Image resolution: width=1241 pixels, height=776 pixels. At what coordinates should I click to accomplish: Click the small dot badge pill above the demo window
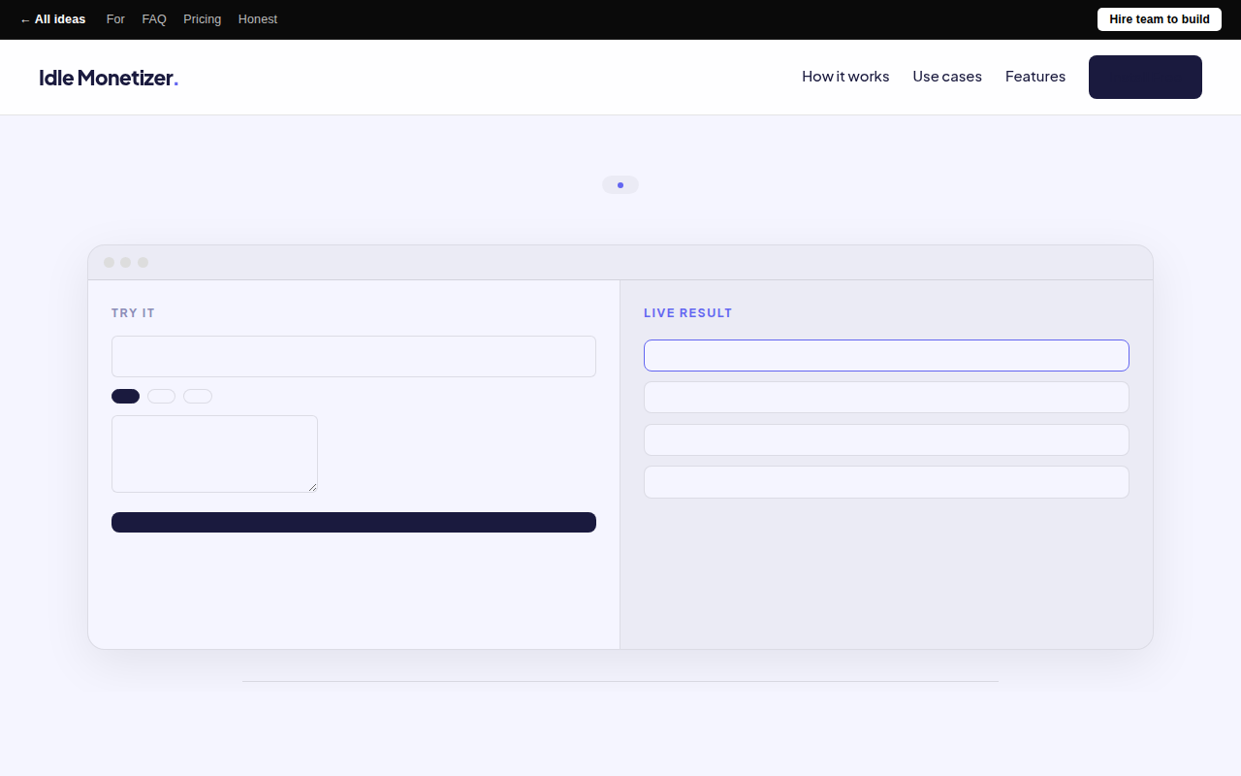(x=620, y=184)
